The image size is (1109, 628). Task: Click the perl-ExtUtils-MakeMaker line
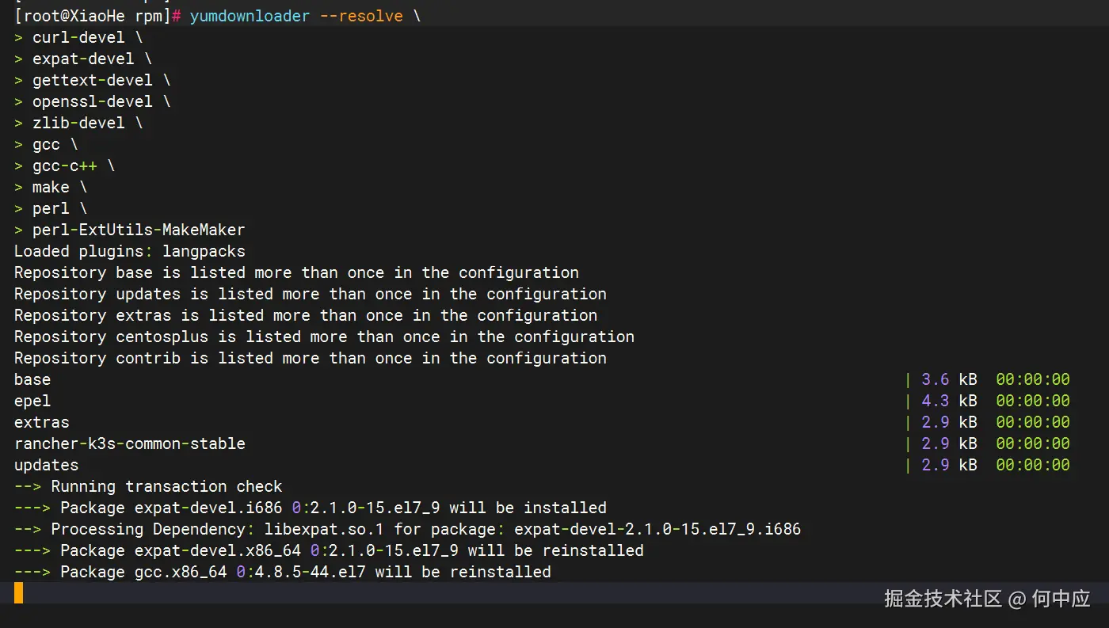(130, 230)
